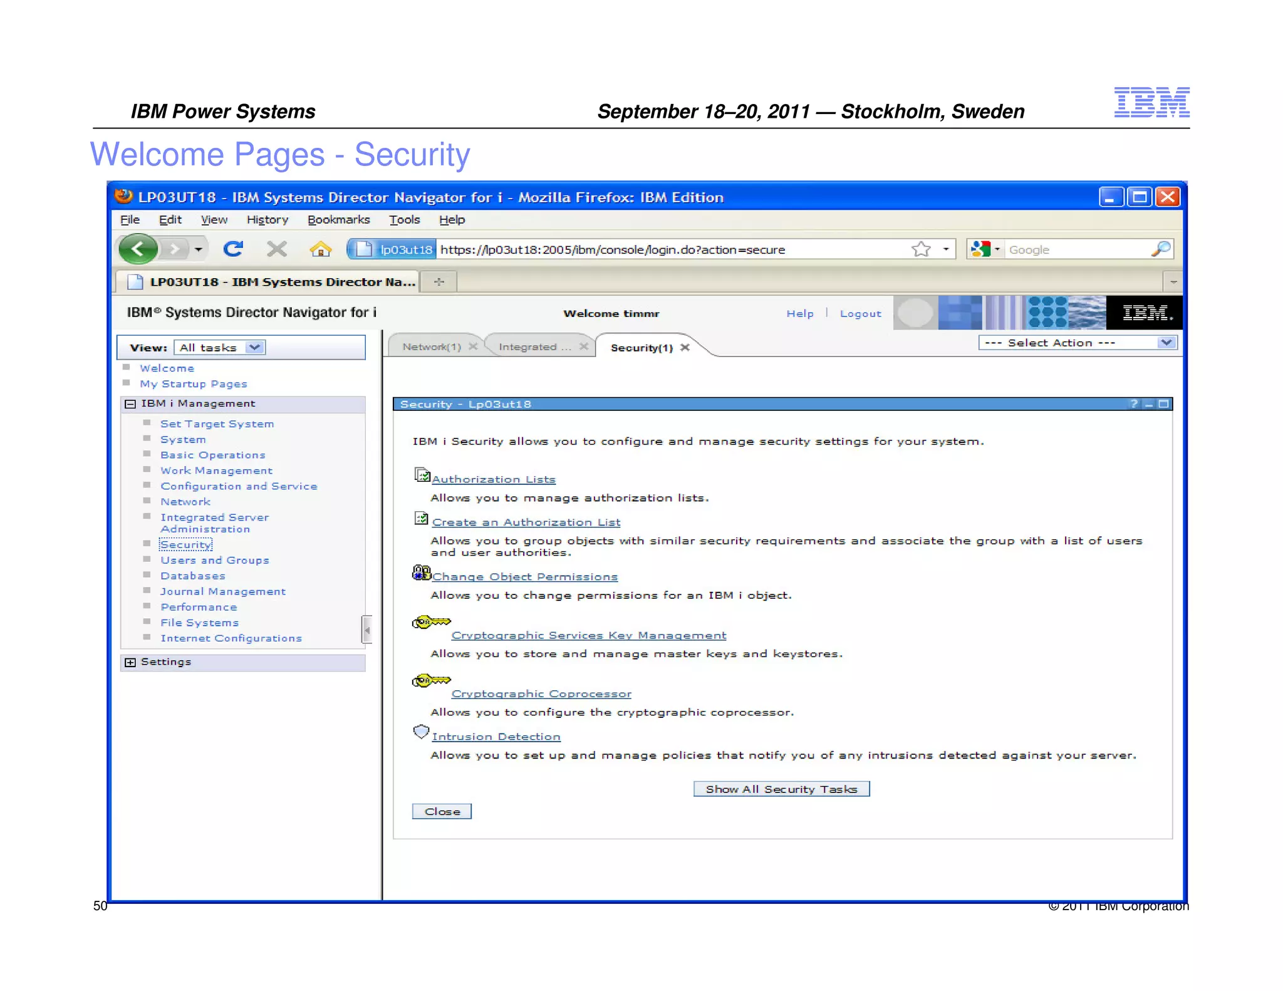Open the Tools menu
1283x991 pixels.
[x=404, y=219]
